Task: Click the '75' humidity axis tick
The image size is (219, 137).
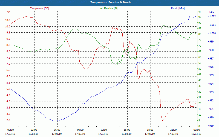Action: pyautogui.click(x=200, y=40)
